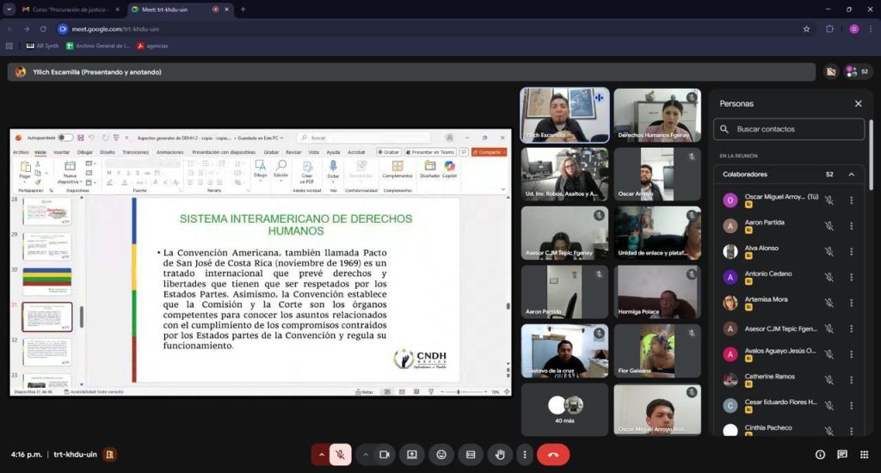Expand audio settings arrow beside microphone
The height and width of the screenshot is (473, 881).
coord(322,454)
